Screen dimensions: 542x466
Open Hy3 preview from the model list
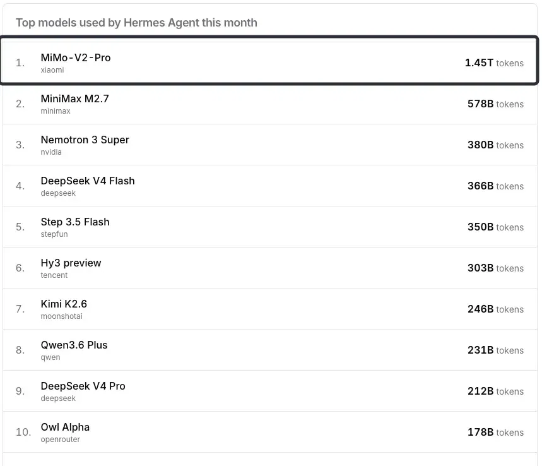[269, 268]
